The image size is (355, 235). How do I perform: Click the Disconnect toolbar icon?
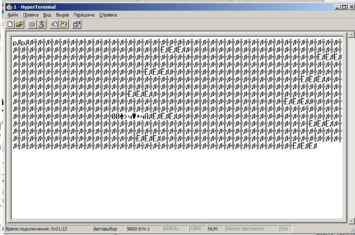42,24
